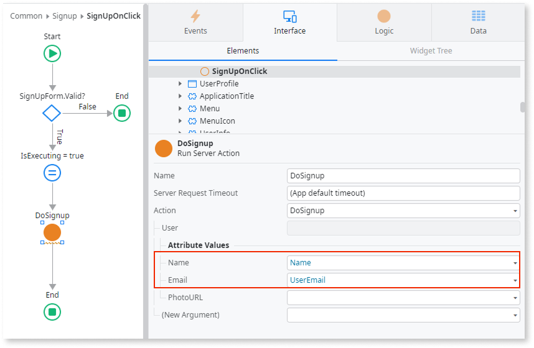
Task: Open the Interface tab
Action: coord(290,22)
